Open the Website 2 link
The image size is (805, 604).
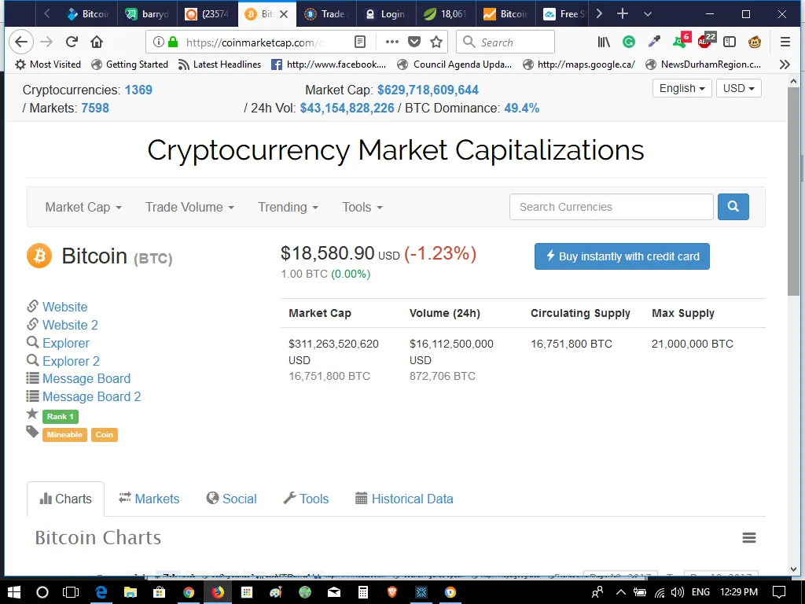pyautogui.click(x=70, y=325)
